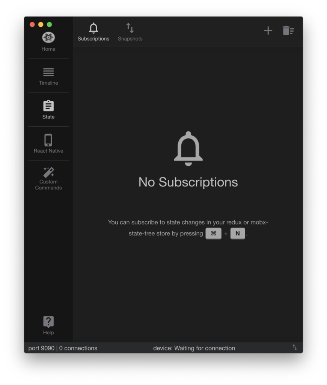Open the Help question mark icon
The width and height of the screenshot is (327, 385).
coord(48,322)
